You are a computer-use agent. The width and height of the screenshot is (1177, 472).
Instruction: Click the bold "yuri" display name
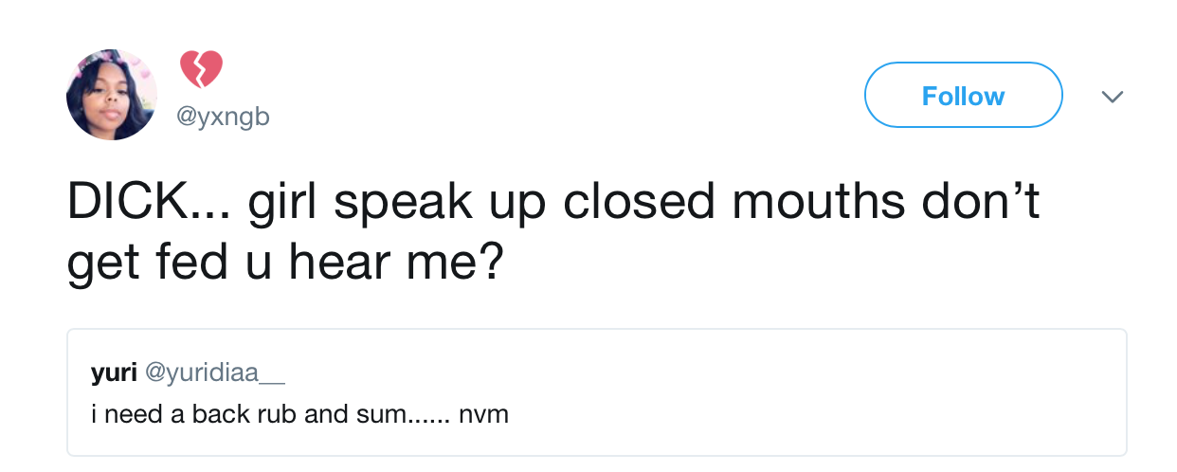click(113, 373)
